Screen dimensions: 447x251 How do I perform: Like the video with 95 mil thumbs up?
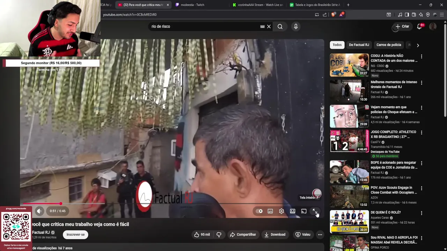pos(202,235)
